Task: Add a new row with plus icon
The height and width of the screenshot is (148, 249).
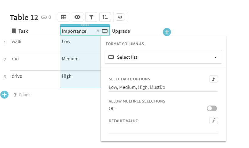Action: [4, 95]
